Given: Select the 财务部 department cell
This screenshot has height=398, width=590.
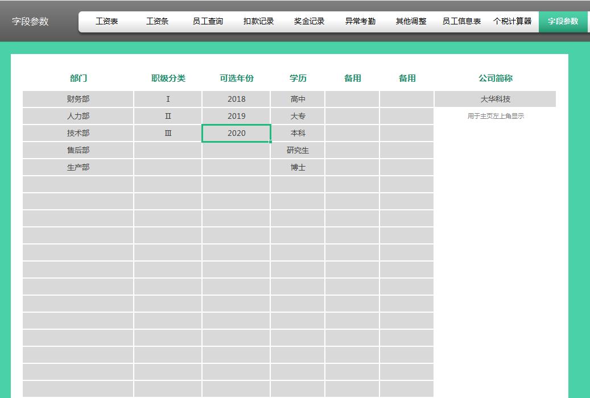Looking at the screenshot, I should [77, 98].
